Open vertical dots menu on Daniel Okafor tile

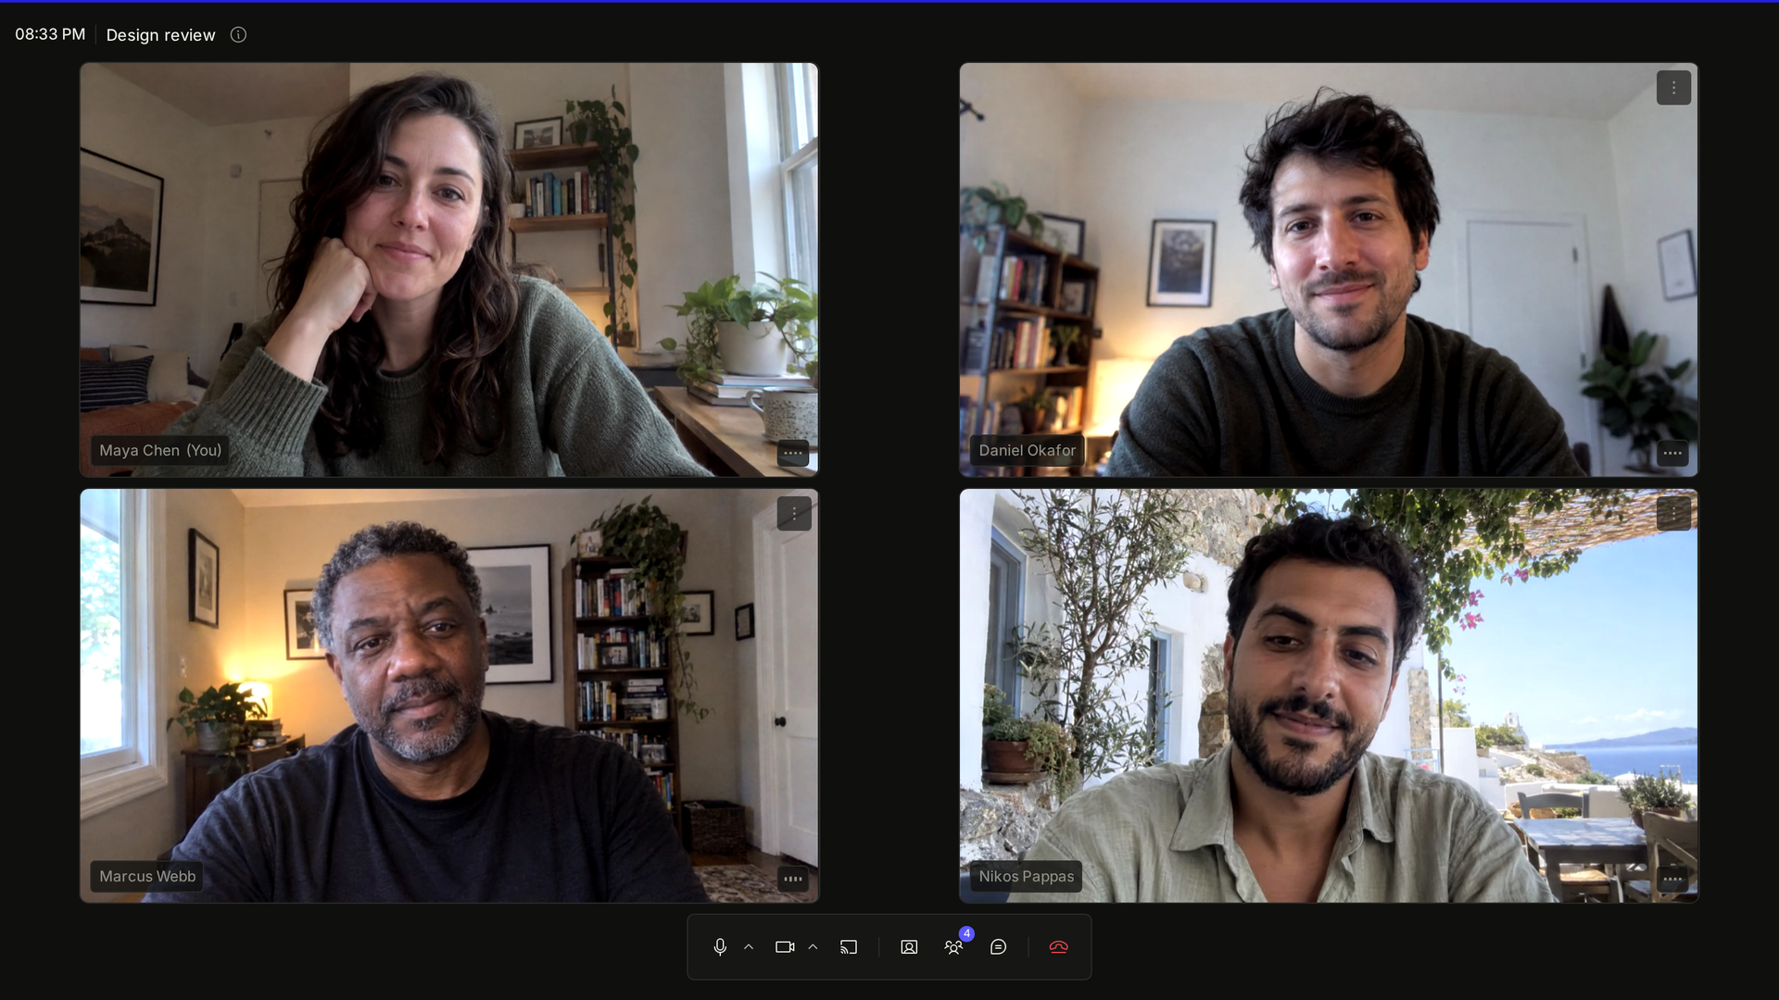click(1673, 88)
